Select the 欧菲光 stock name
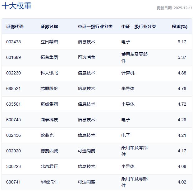The width and height of the screenshot is (193, 191). pyautogui.click(x=47, y=135)
